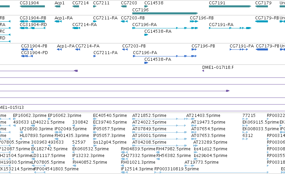The image size is (285, 174).
Task: Click the Acp1 gene label
Action: coord(59,3)
